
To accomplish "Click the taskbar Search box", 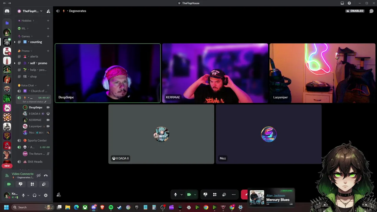I will coord(33,207).
